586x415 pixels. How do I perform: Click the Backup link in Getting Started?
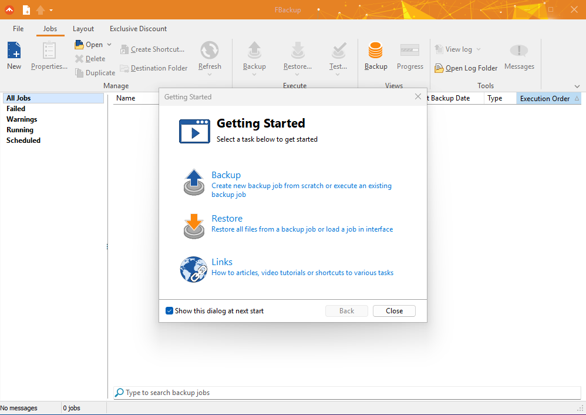pyautogui.click(x=226, y=175)
